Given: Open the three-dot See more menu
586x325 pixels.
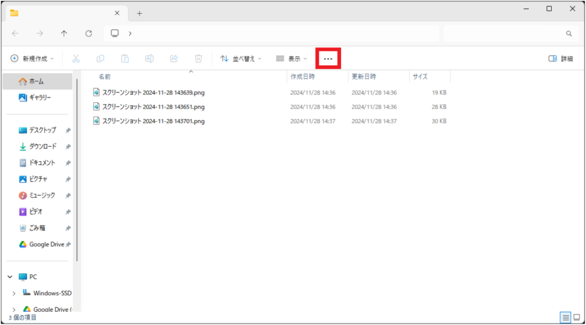Looking at the screenshot, I should 328,59.
